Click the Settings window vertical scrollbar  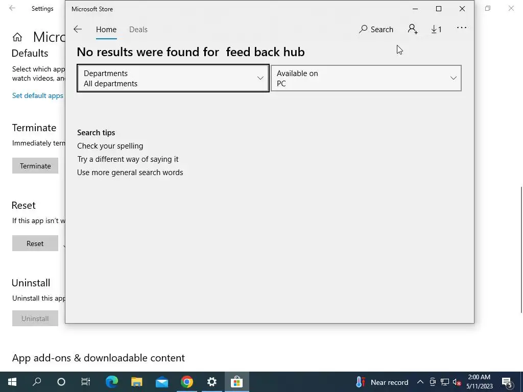point(521,250)
